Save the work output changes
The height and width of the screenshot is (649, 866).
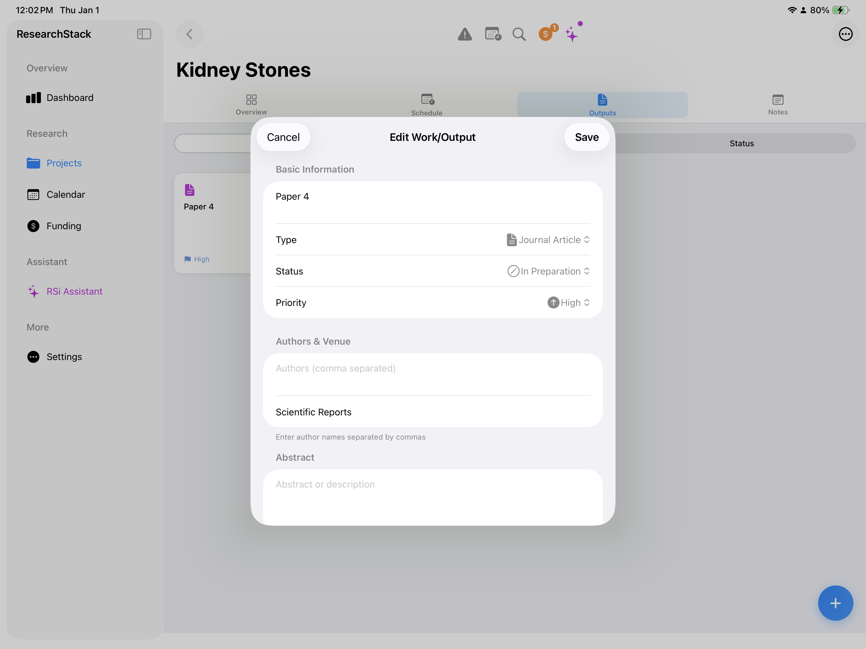[587, 137]
